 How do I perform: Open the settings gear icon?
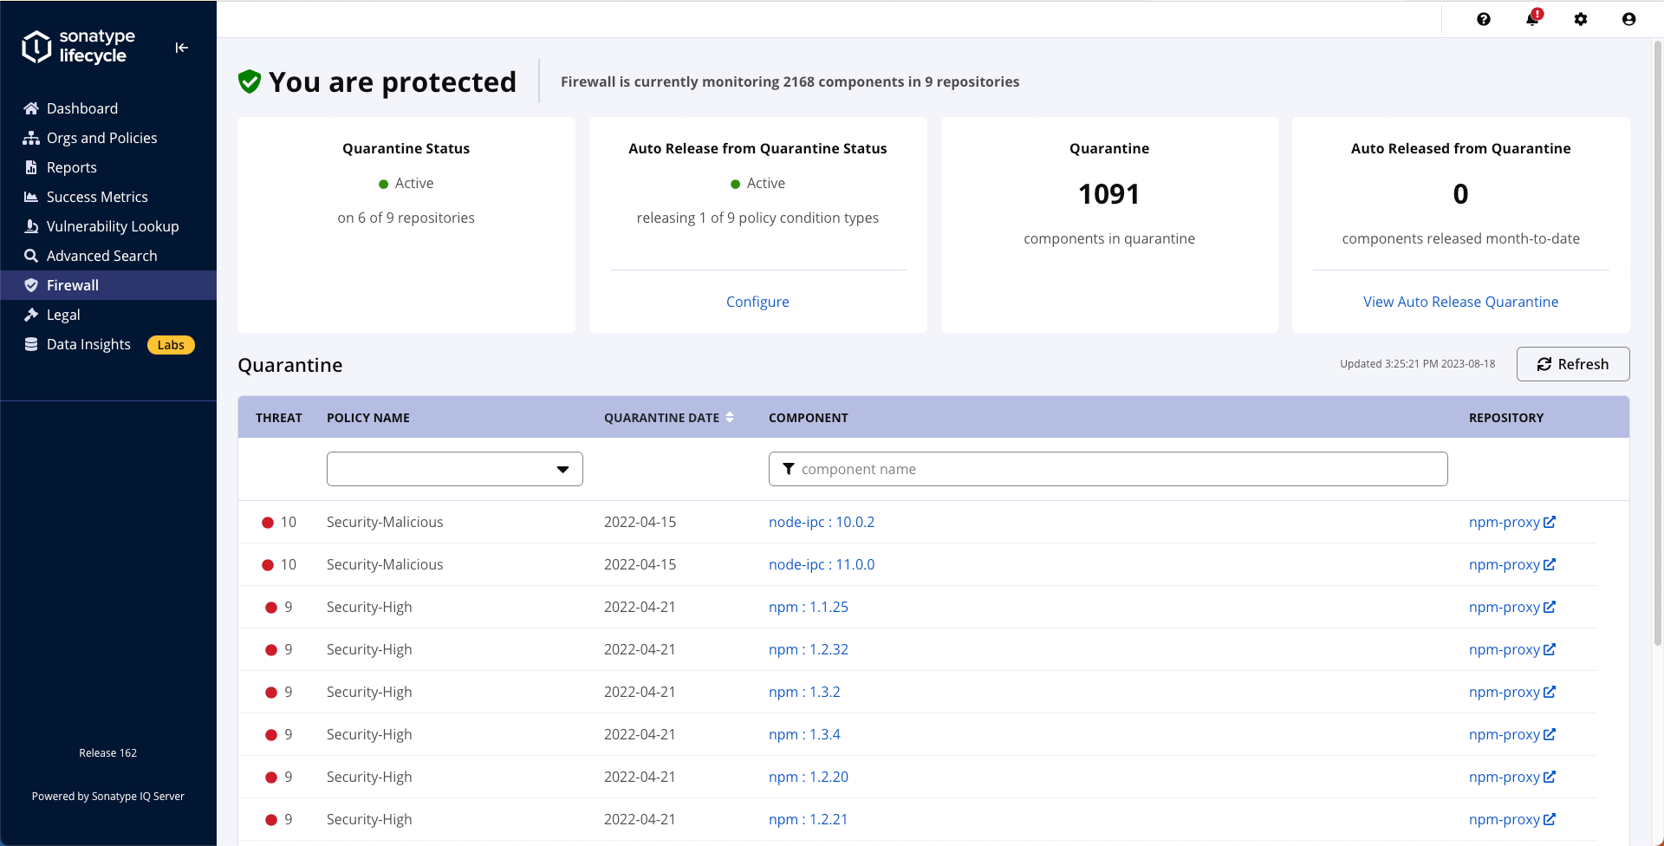coord(1580,19)
